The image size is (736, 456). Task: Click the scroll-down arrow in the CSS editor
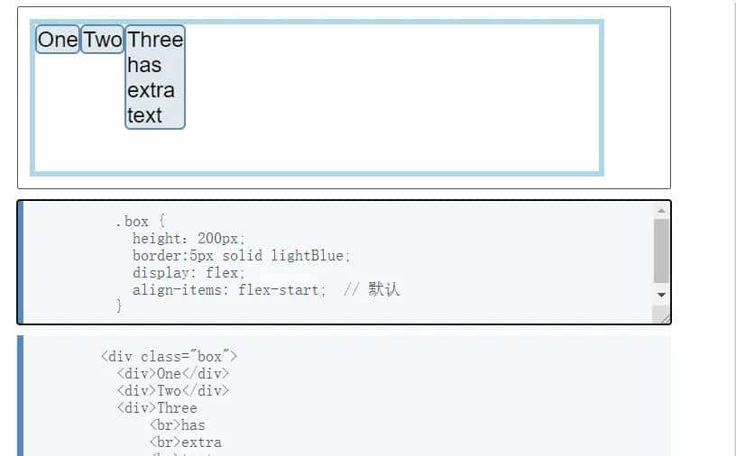[x=661, y=295]
